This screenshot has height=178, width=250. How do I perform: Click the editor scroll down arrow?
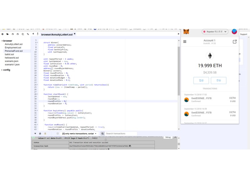coord(179,129)
